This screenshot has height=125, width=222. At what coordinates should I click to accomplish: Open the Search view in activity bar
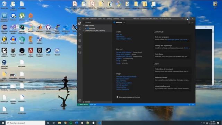click(80, 29)
